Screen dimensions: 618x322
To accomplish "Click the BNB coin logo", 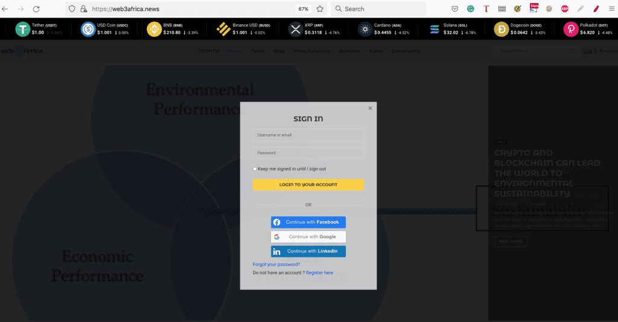I will tap(154, 29).
